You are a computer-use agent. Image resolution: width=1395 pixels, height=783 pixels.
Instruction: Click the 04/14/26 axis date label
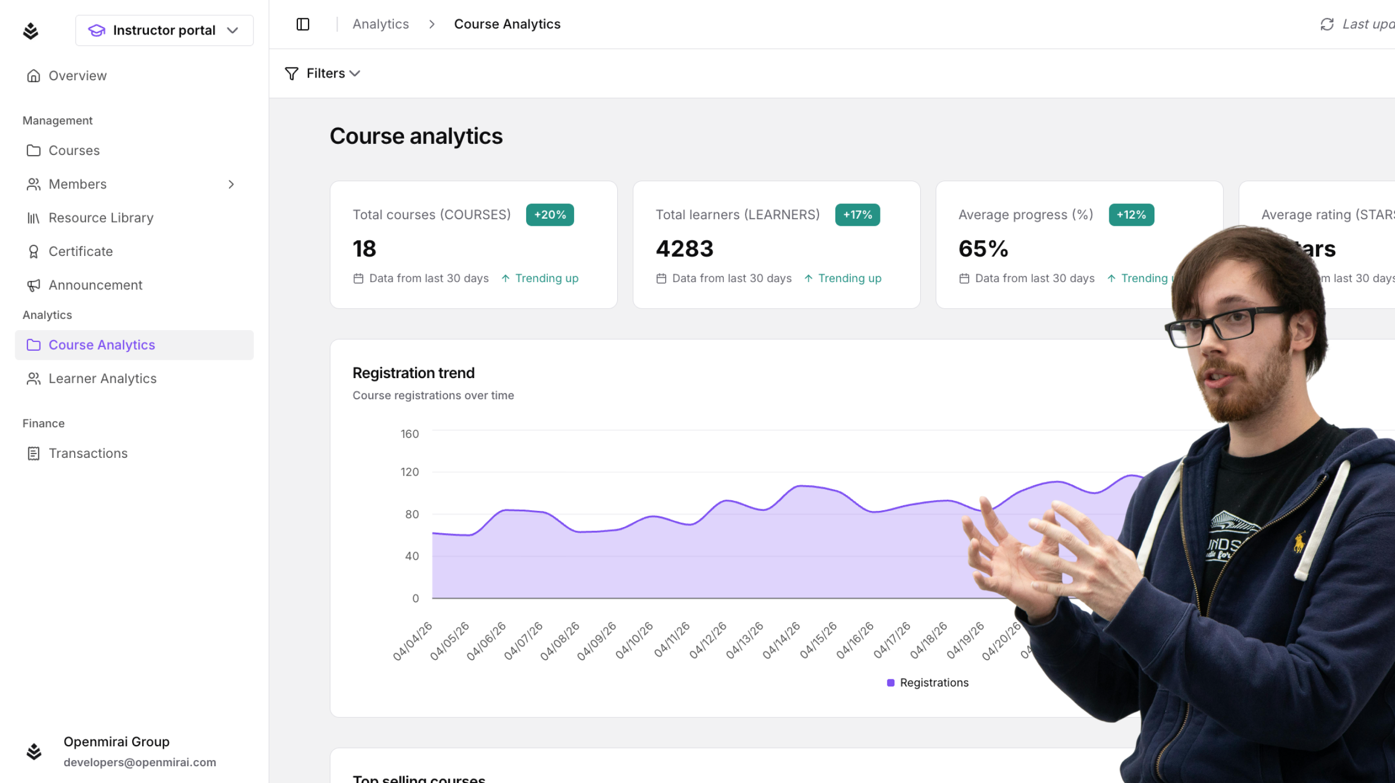[x=781, y=640]
